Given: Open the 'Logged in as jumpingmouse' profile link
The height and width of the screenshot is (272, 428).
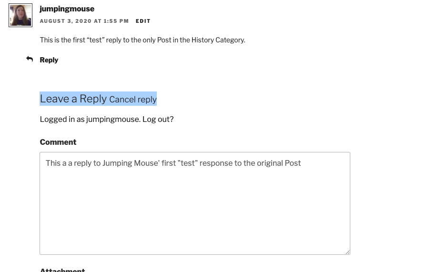Looking at the screenshot, I should tap(90, 119).
